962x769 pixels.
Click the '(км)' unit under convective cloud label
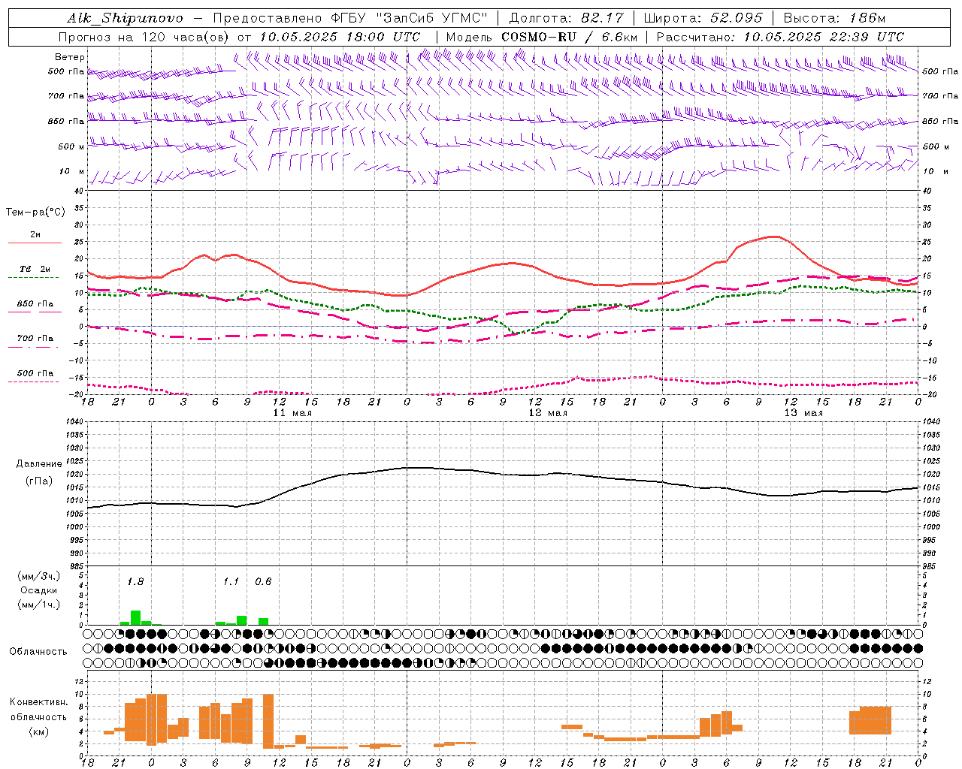[x=38, y=731]
